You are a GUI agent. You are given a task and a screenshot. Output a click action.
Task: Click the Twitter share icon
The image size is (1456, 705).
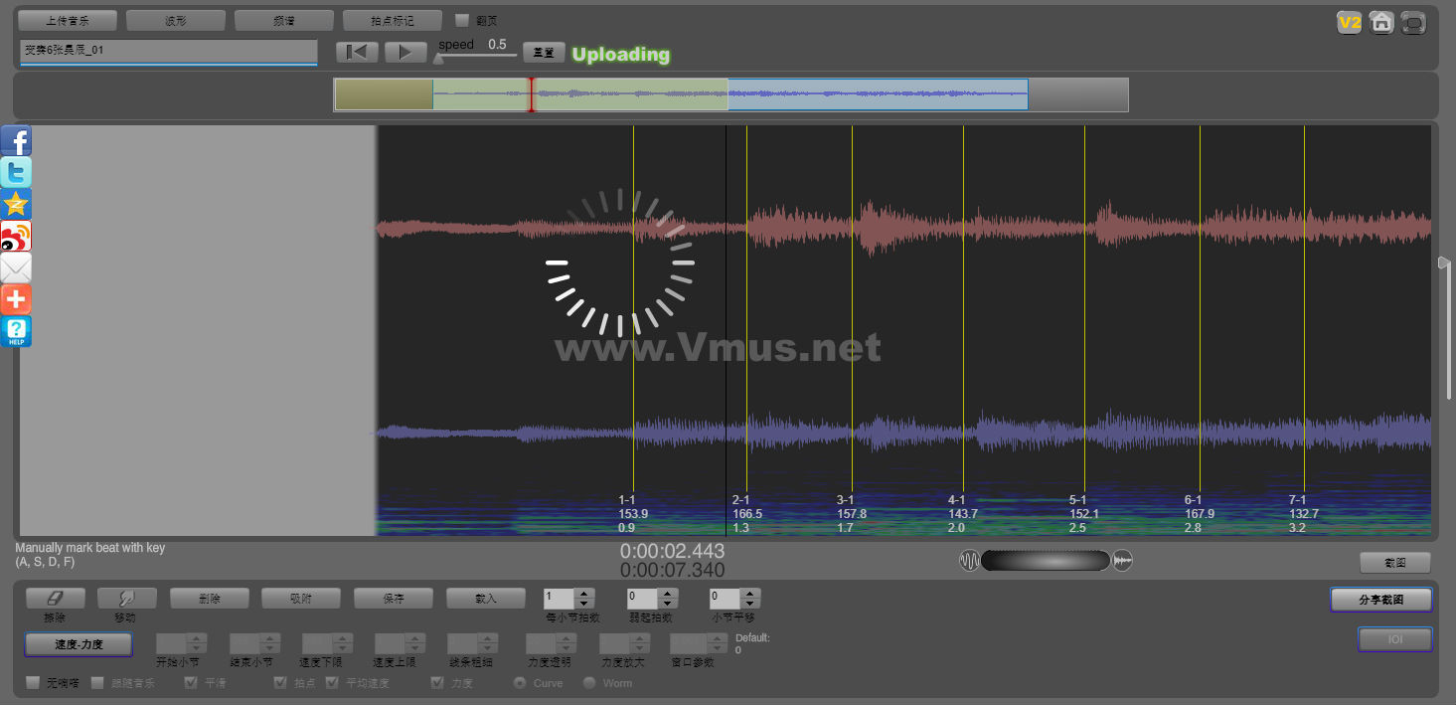16,173
